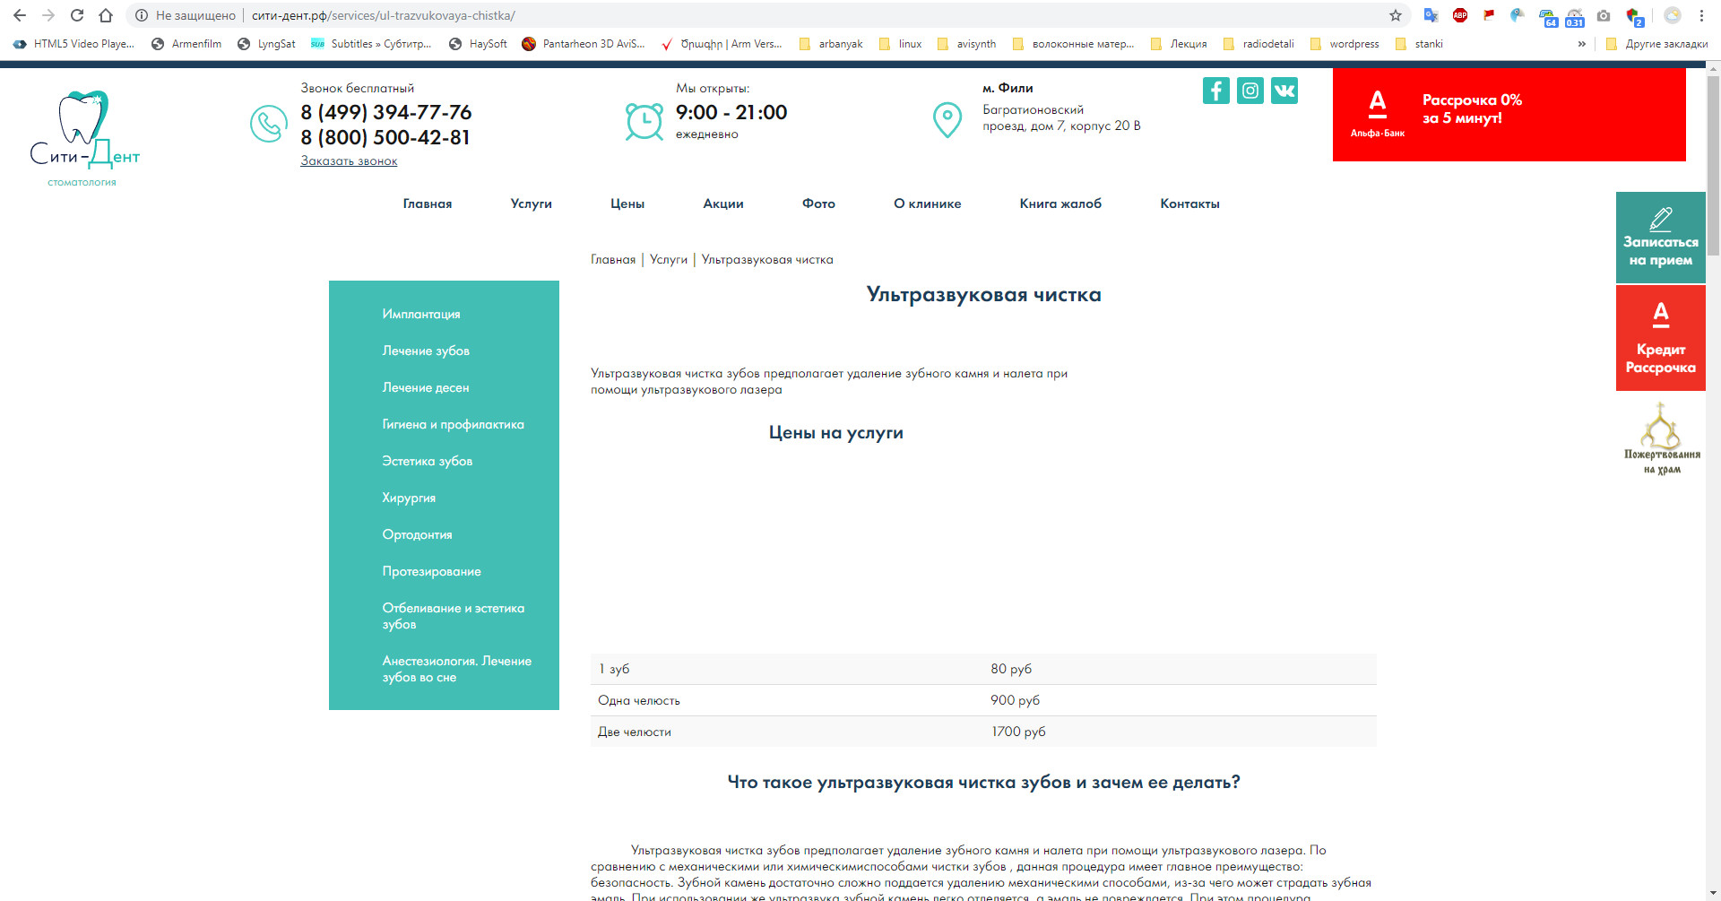Screen dimensions: 1721x901
Task: Open the Chrome three-dot menu
Action: [1701, 15]
